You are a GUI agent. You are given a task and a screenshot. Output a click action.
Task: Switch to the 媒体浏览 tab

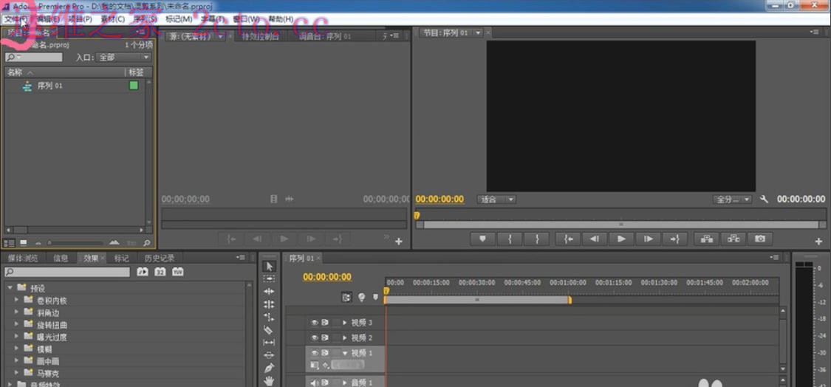pos(23,258)
